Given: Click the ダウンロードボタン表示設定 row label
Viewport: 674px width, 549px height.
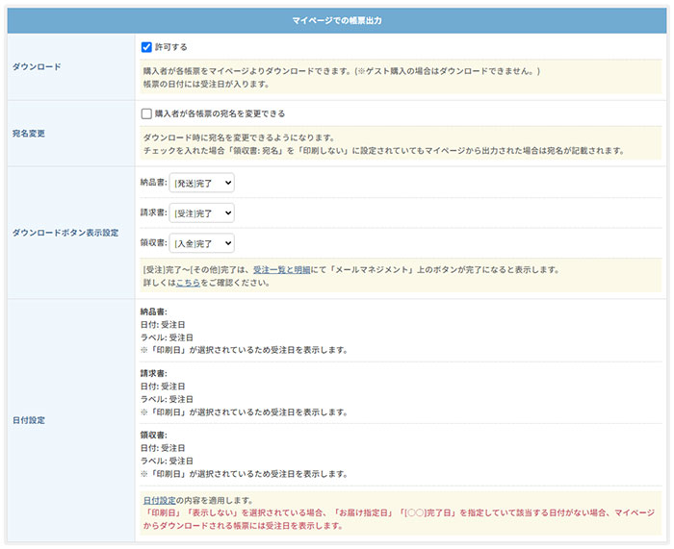Looking at the screenshot, I should point(65,233).
